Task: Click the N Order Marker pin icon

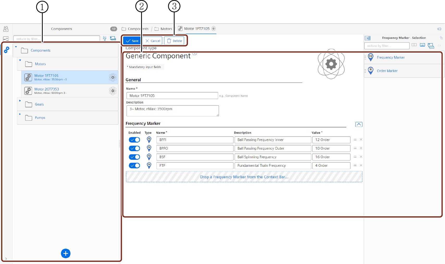Action: click(371, 71)
